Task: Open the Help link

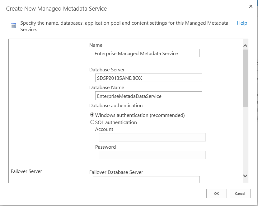Action: (x=242, y=23)
